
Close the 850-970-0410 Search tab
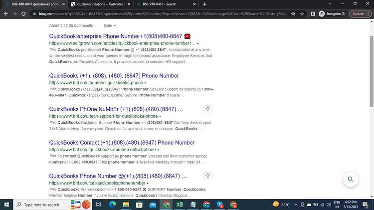coord(194,4)
